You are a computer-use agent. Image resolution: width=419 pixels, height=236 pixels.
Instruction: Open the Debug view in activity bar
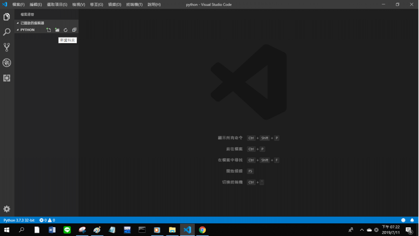click(x=7, y=63)
